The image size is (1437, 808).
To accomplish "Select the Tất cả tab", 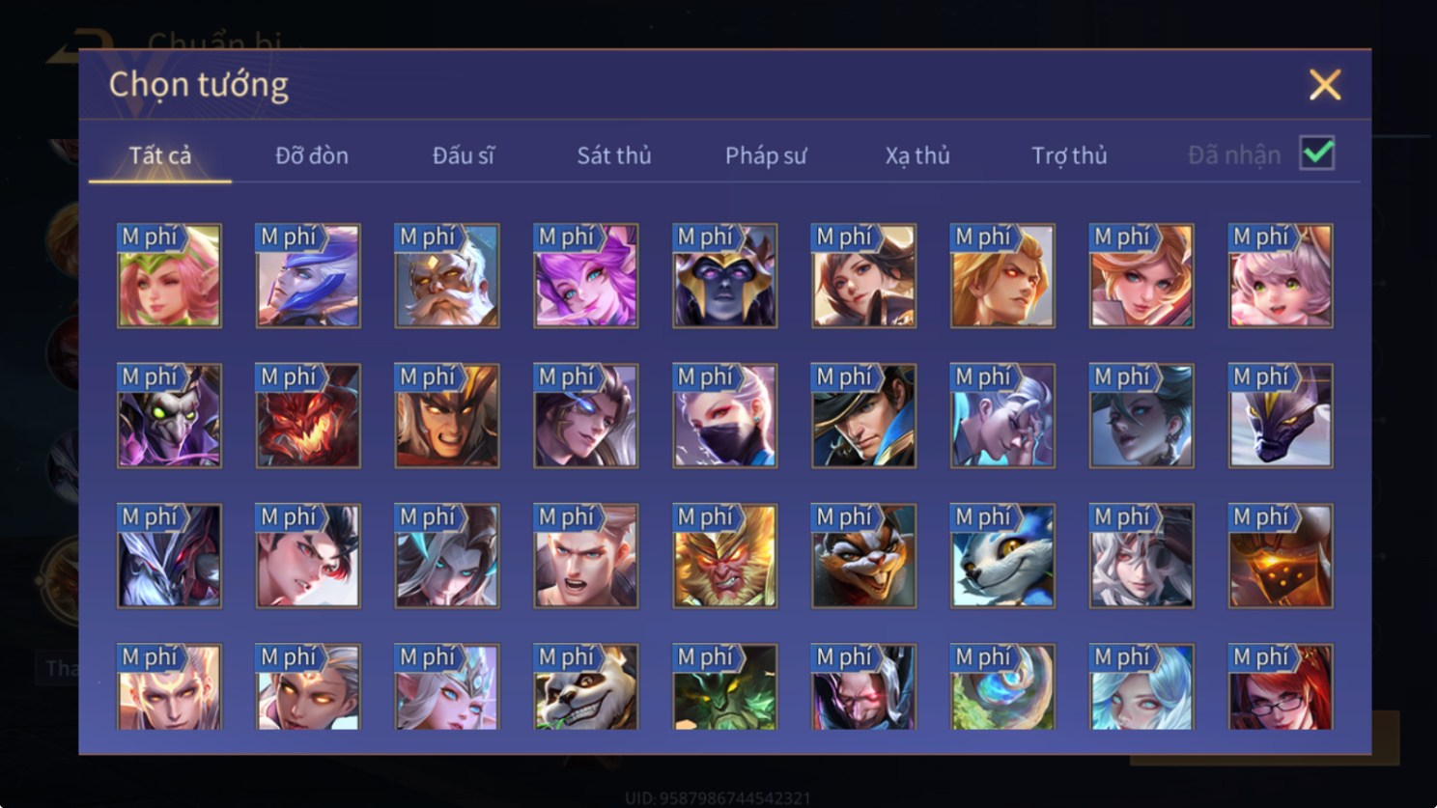I will click(x=160, y=155).
